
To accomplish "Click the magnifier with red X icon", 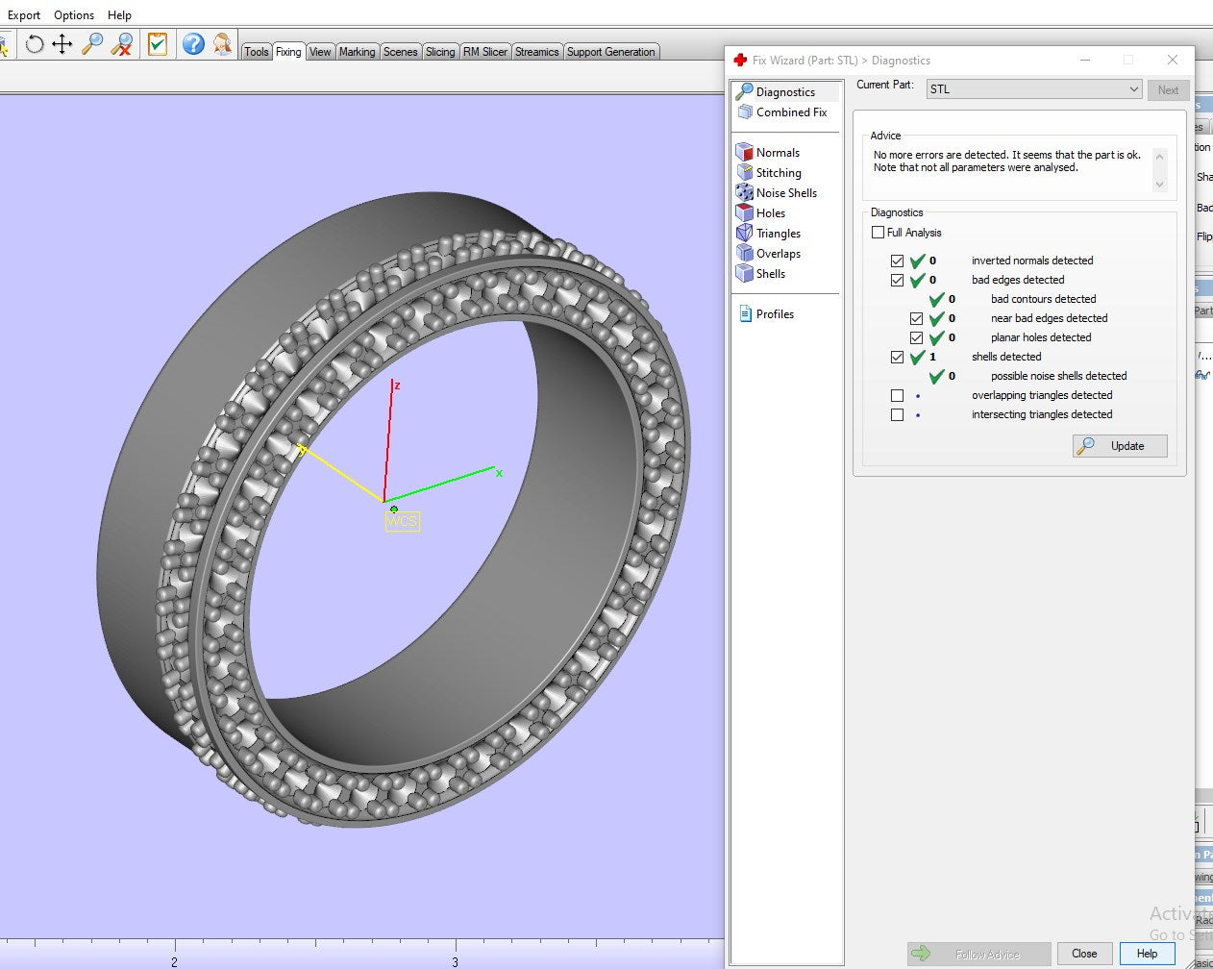I will tap(122, 44).
